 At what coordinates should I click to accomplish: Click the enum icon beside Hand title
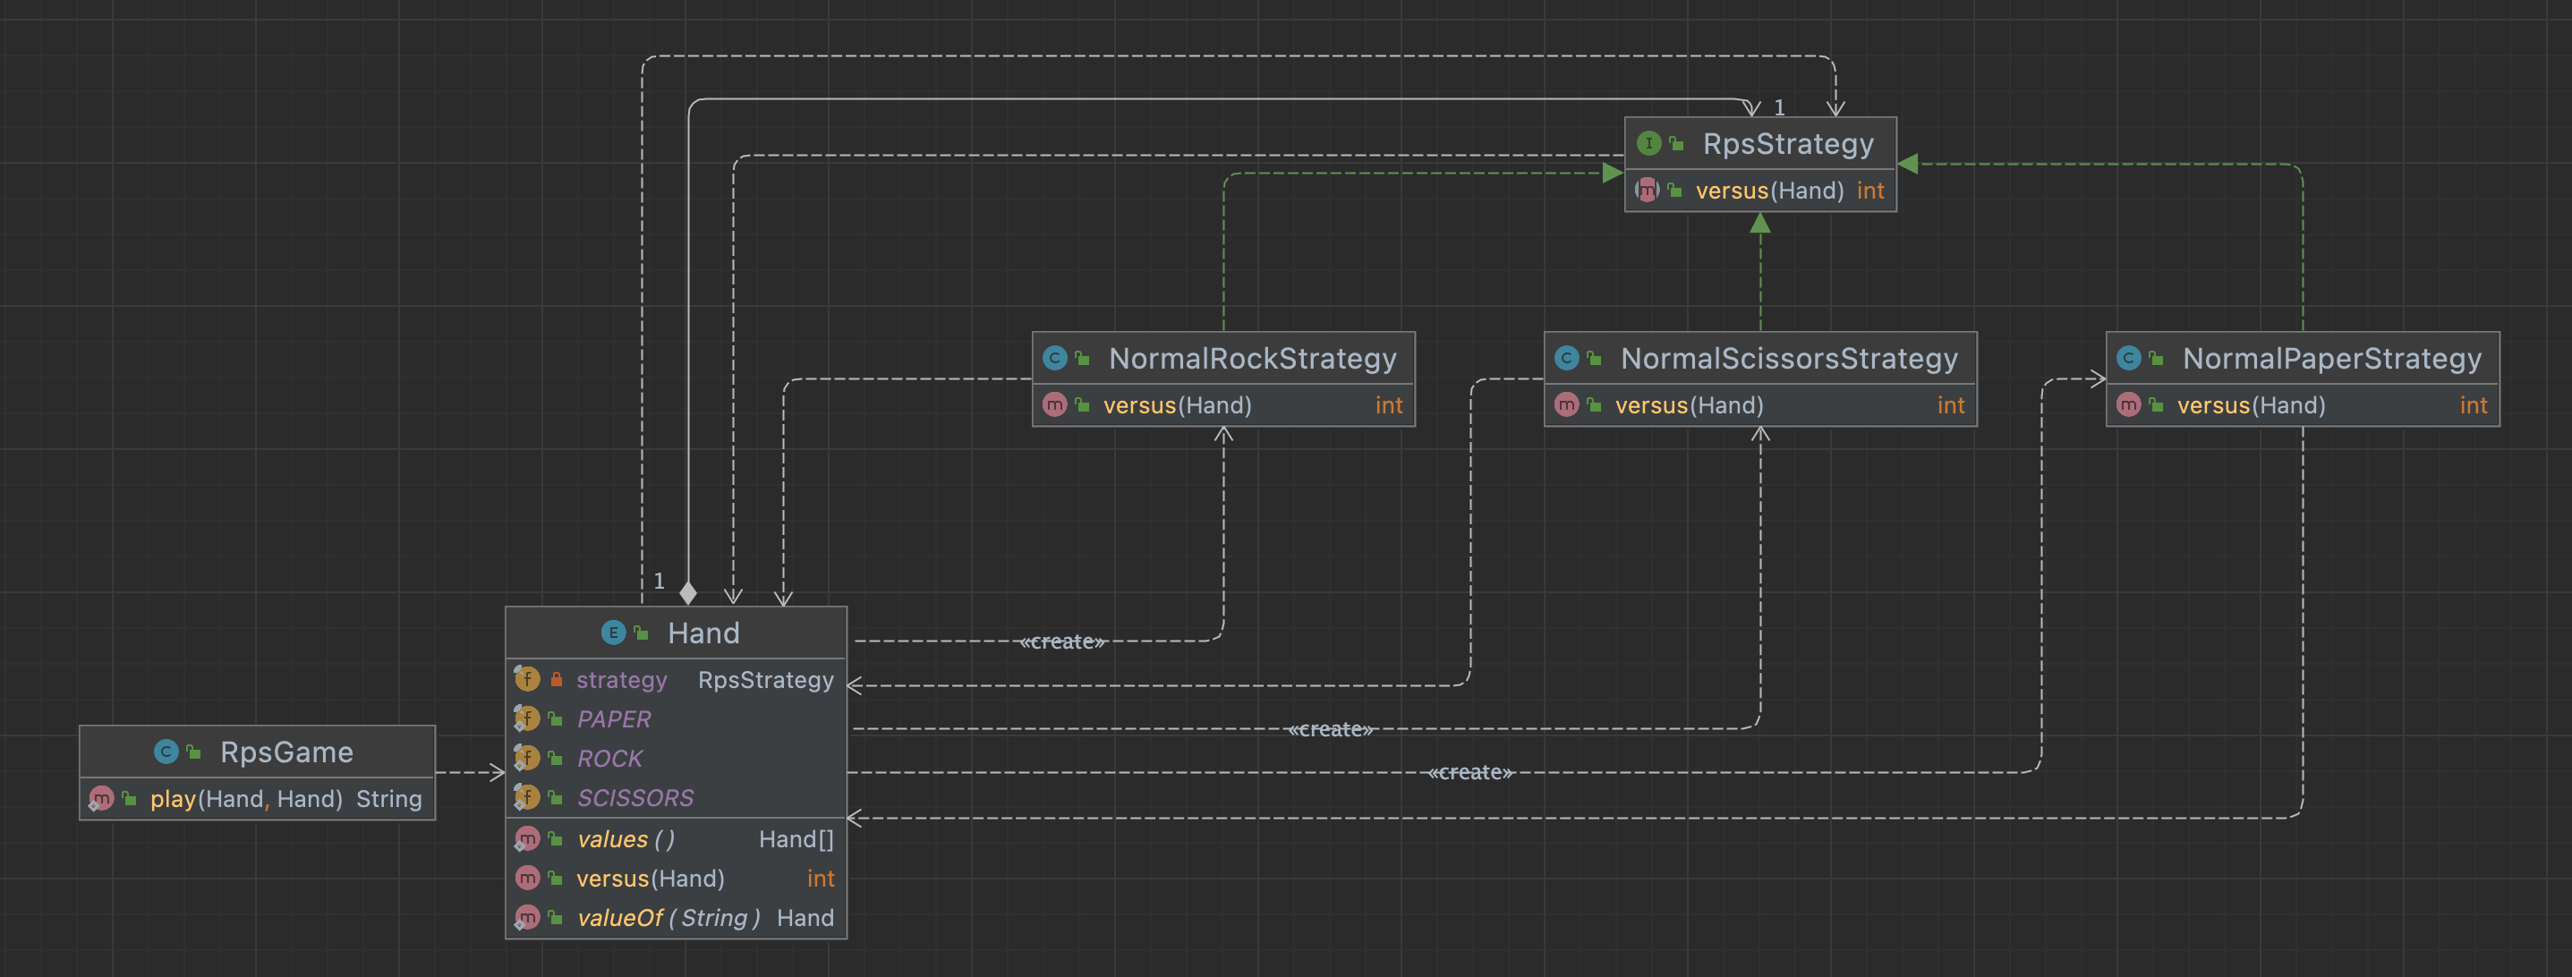pos(613,633)
